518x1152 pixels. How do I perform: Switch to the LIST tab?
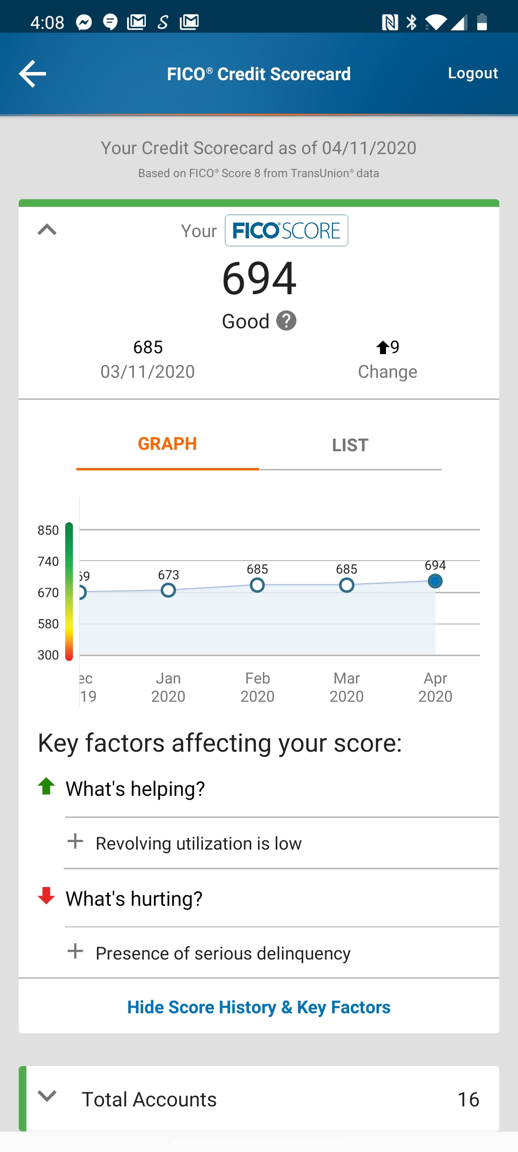350,445
